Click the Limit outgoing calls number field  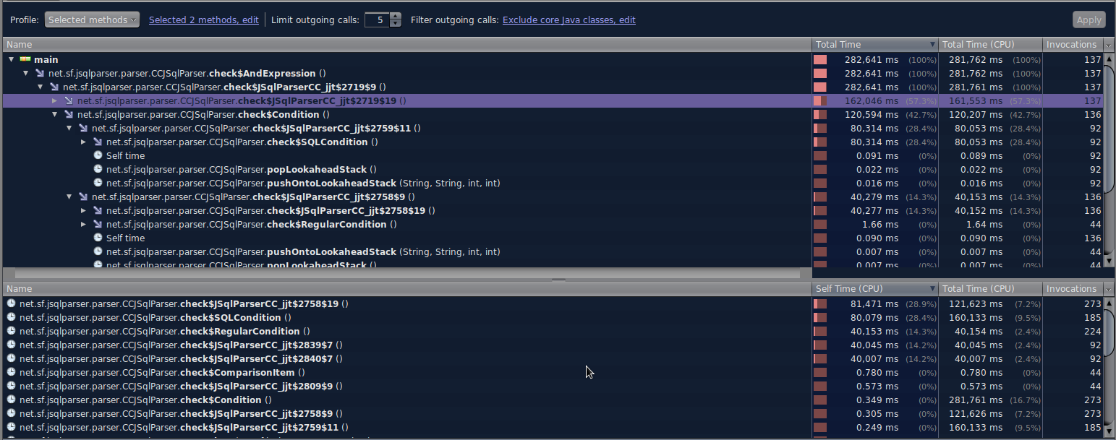coord(377,20)
